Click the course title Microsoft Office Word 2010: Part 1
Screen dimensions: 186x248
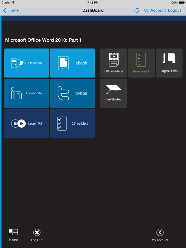pyautogui.click(x=43, y=40)
